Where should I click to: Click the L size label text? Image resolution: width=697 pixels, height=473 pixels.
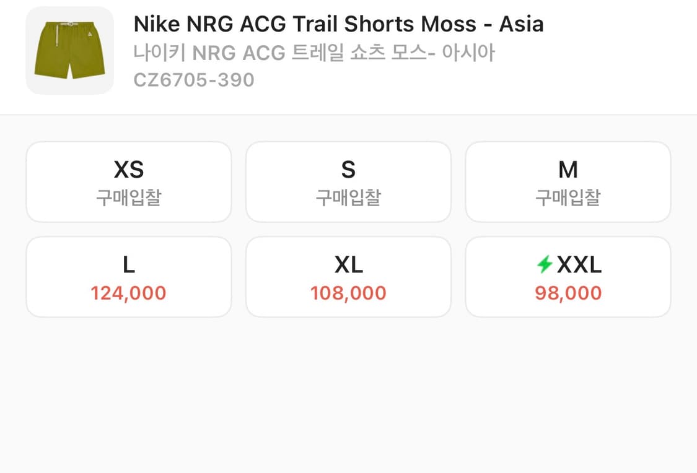(x=128, y=265)
